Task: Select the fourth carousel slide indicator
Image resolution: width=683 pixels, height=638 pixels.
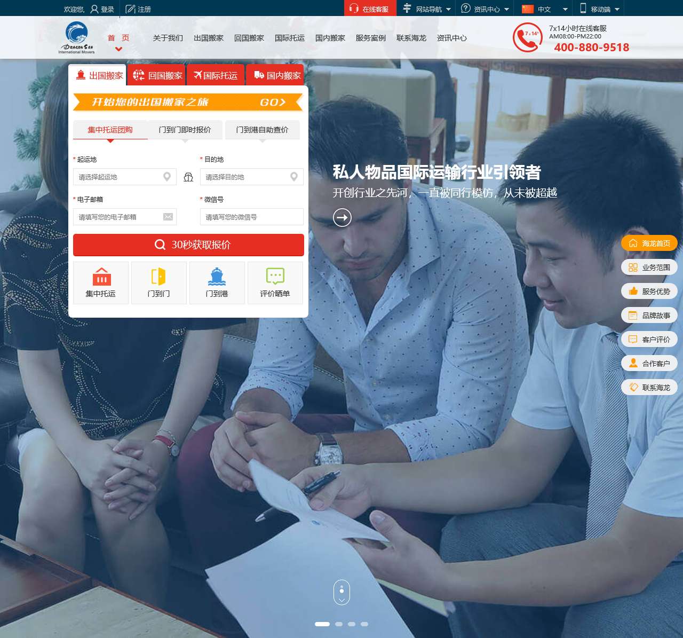Action: click(364, 624)
